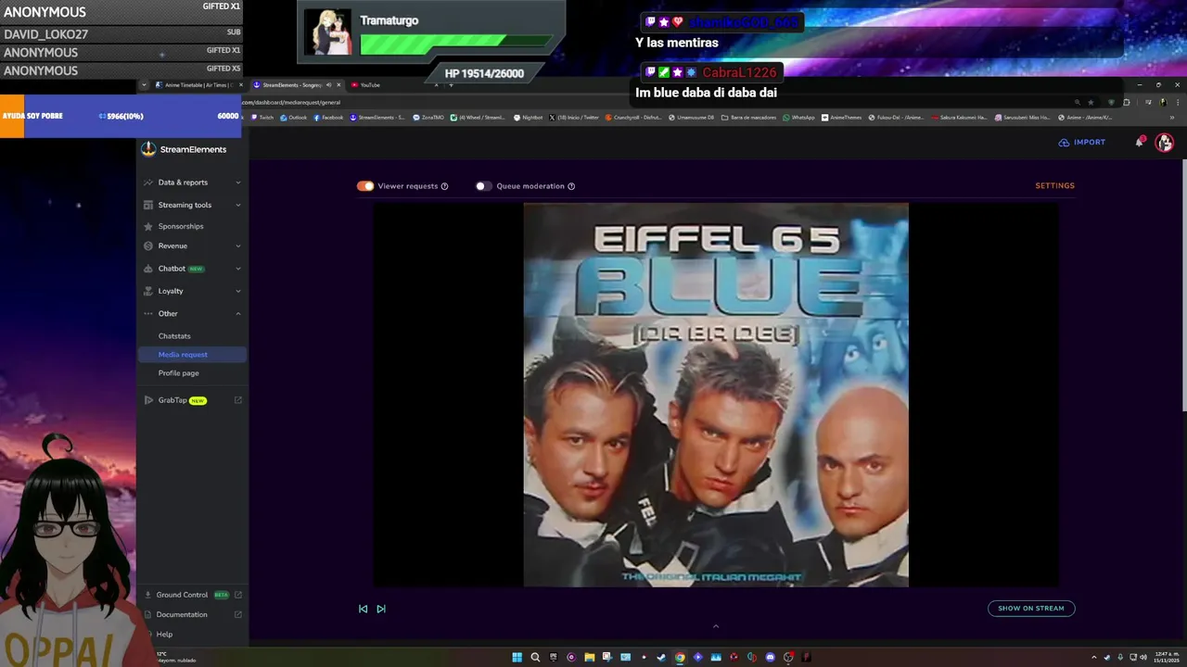This screenshot has height=667, width=1187.
Task: Show help for Viewer requests
Action: pos(444,186)
